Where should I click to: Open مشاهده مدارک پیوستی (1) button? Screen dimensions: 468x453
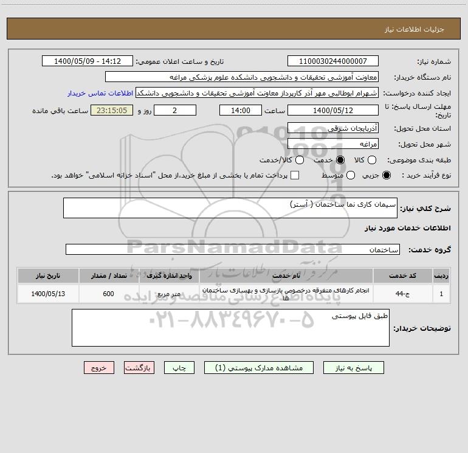click(259, 368)
